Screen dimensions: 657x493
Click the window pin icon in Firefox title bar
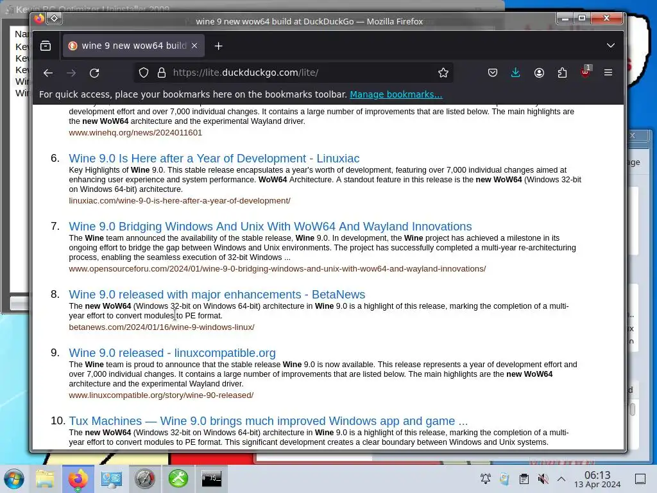[55, 19]
